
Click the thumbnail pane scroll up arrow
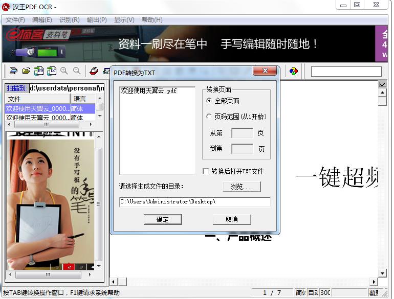tap(99, 136)
